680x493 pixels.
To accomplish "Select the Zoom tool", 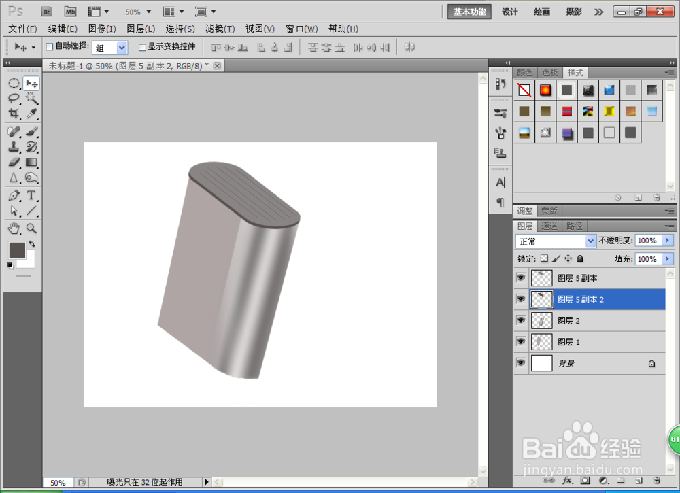I will (x=31, y=228).
